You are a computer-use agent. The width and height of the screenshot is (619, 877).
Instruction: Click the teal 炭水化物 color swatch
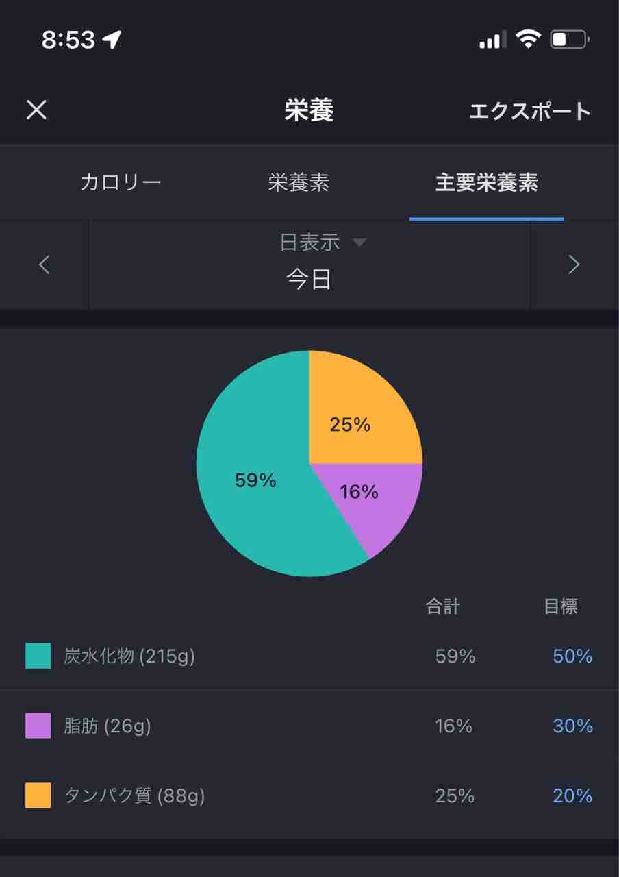(x=38, y=656)
